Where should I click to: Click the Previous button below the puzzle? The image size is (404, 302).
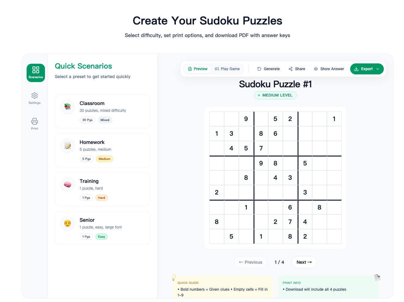point(250,262)
